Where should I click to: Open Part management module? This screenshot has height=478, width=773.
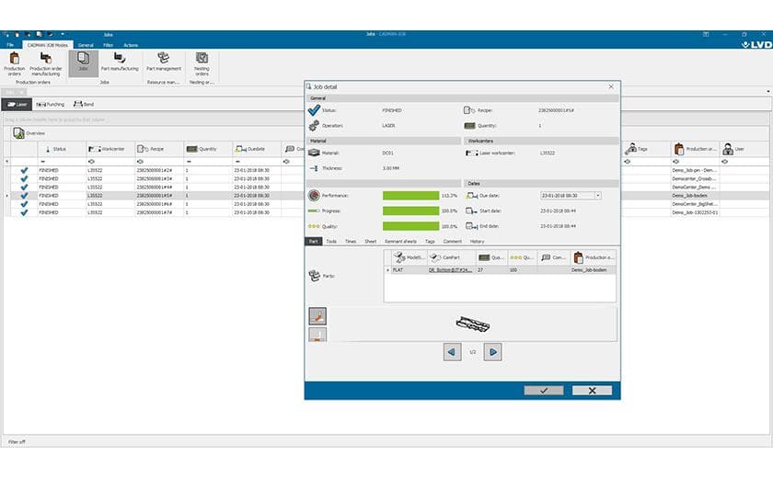pos(164,62)
